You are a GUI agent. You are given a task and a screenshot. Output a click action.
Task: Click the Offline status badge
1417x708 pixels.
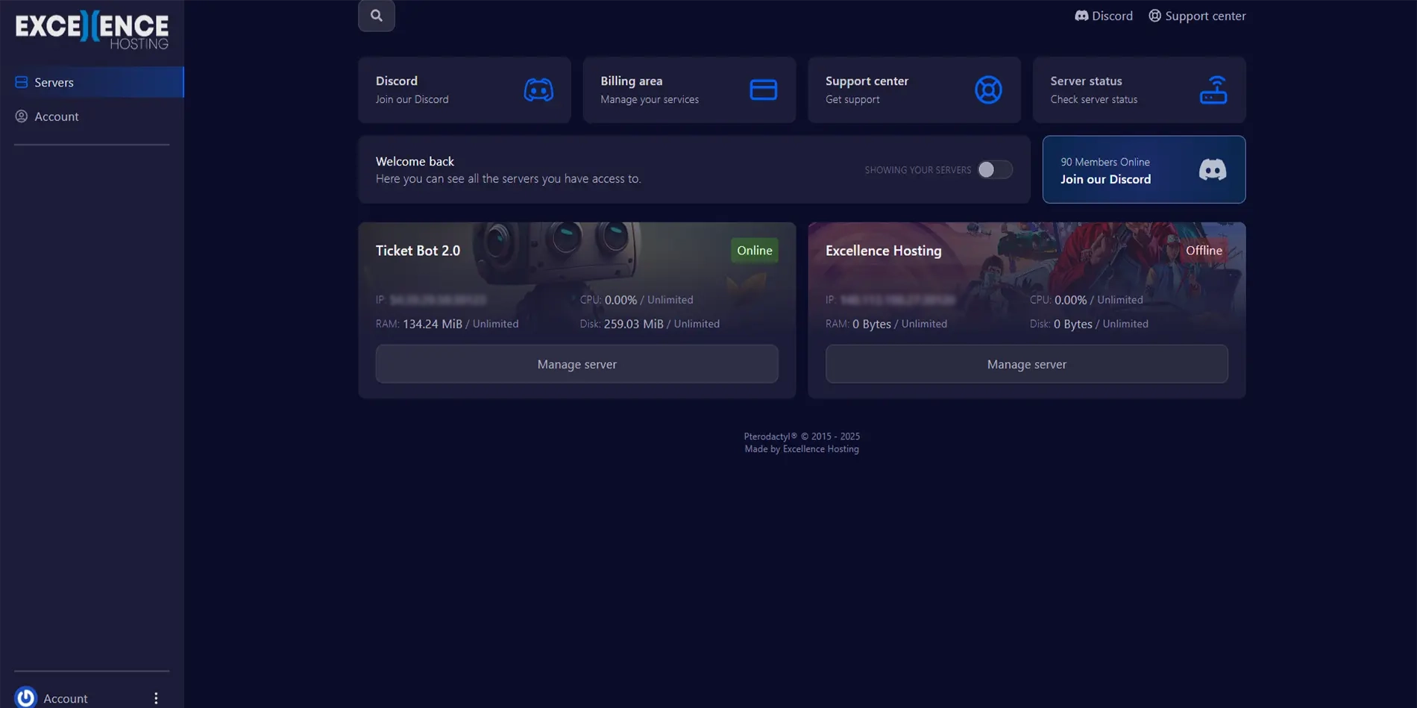[x=1203, y=251]
